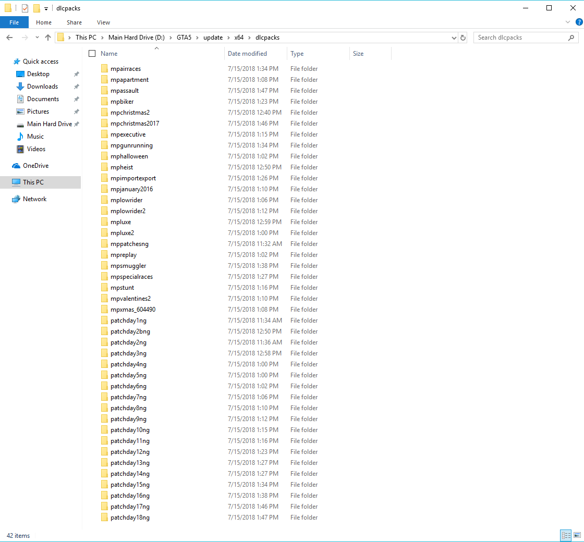Viewport: 584px width, 542px height.
Task: Open Customize Quick Access Toolbar dropdown
Action: 46,8
